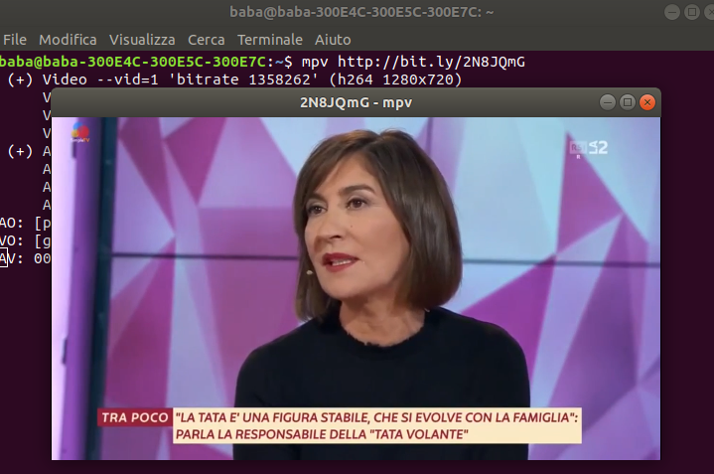This screenshot has width=714, height=474.
Task: Maximize the terminal window
Action: (x=692, y=12)
